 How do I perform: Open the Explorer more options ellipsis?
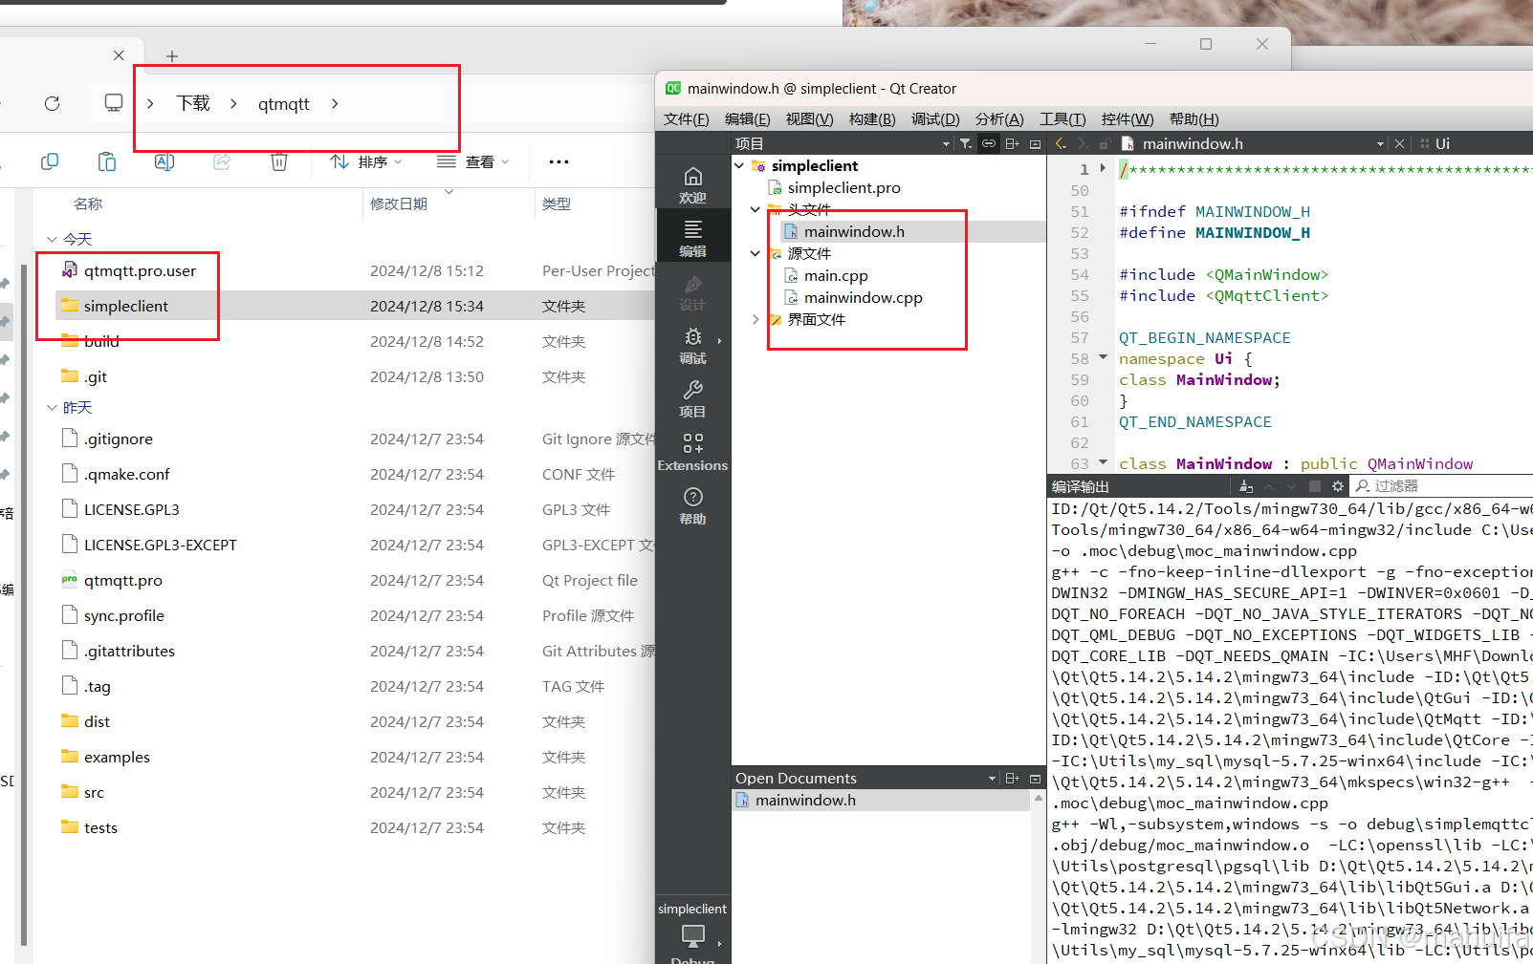pos(558,161)
